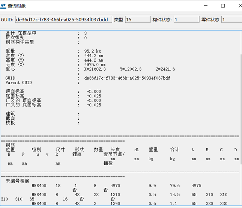Click the 层次级别 label
Viewport: 242px width, 208px height.
point(15,38)
